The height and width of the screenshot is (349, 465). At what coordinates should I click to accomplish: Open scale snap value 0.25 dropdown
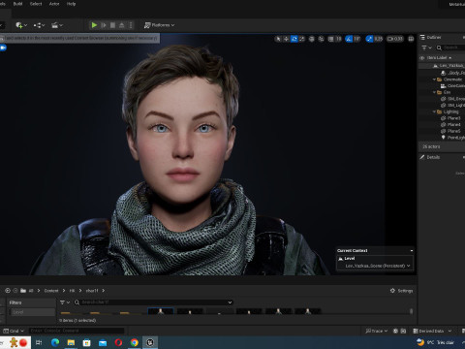tap(379, 39)
